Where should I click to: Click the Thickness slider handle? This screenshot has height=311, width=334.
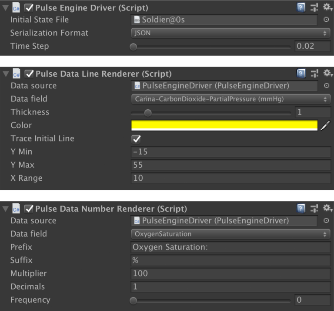[x=148, y=113]
